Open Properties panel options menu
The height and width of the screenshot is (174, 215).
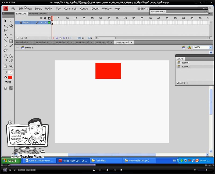coord(206,12)
